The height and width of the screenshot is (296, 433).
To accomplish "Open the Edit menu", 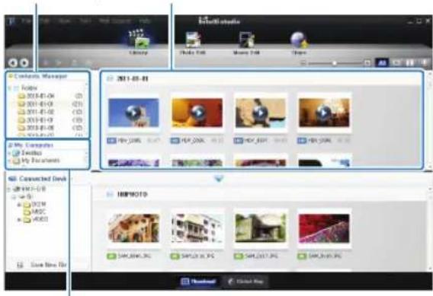I will 44,21.
